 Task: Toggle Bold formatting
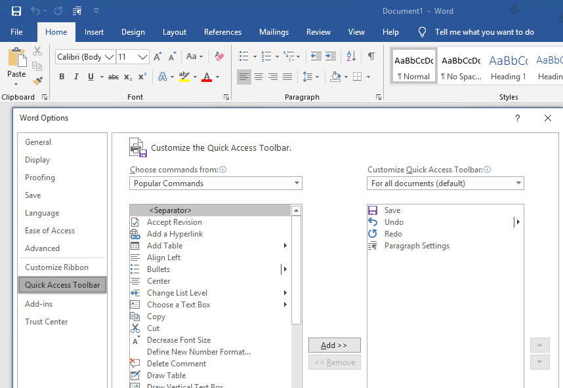[x=62, y=77]
